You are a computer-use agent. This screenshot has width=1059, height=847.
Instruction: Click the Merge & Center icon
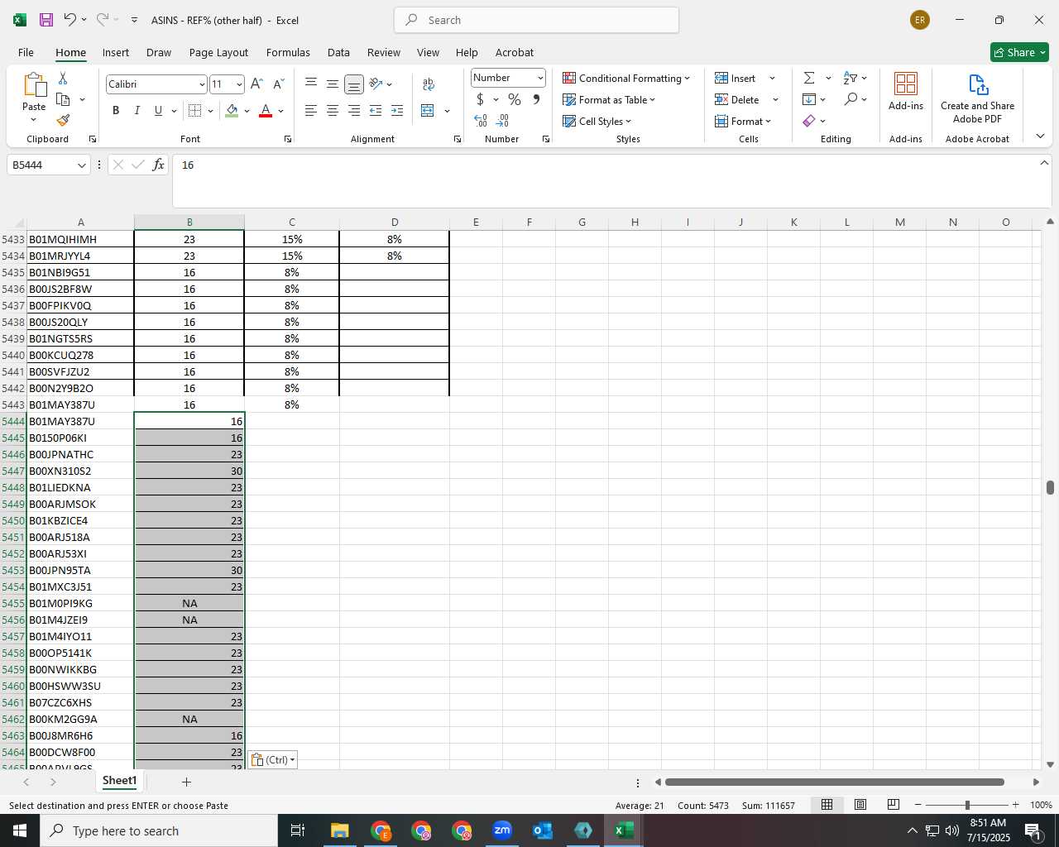point(428,111)
